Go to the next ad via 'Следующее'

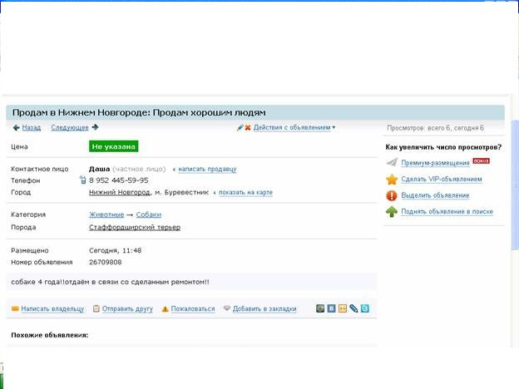pyautogui.click(x=70, y=127)
